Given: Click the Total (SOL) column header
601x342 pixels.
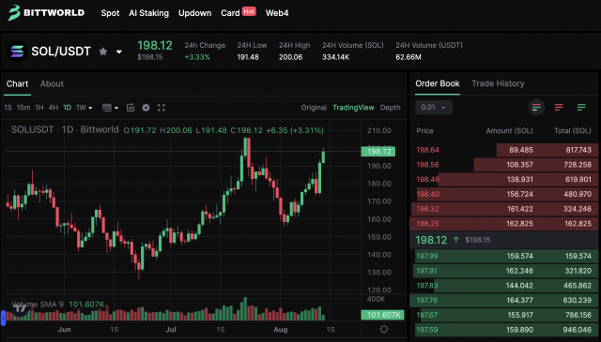Looking at the screenshot, I should (573, 131).
